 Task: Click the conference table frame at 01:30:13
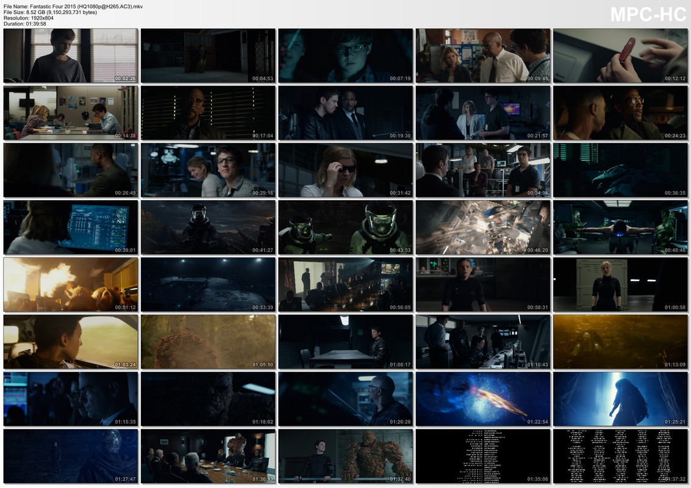click(x=208, y=456)
